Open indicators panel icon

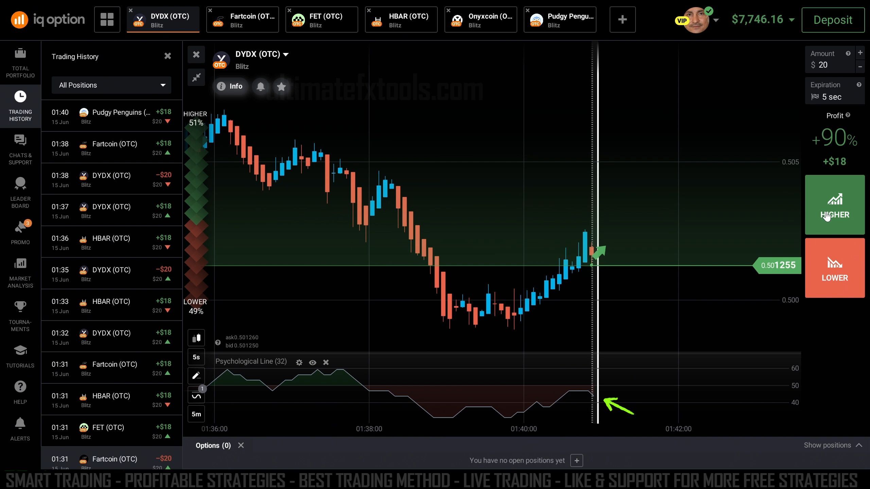point(196,396)
